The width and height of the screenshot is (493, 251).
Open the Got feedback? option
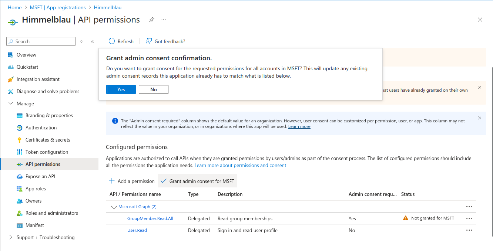coord(165,41)
